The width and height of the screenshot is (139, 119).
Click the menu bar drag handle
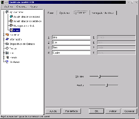pos(1,7)
